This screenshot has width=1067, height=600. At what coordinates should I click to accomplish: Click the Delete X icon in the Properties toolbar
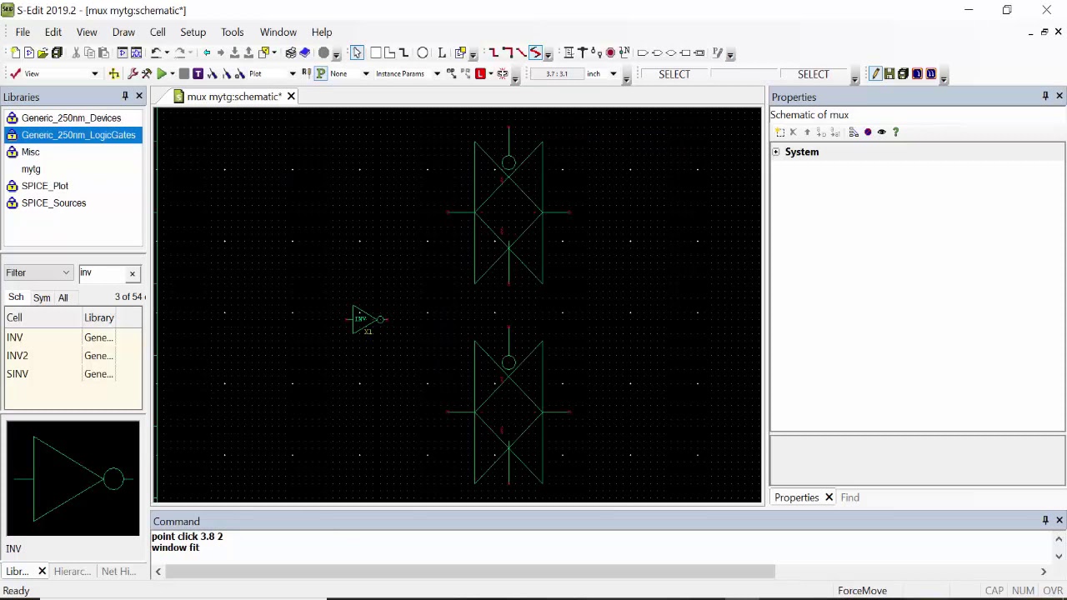point(793,132)
